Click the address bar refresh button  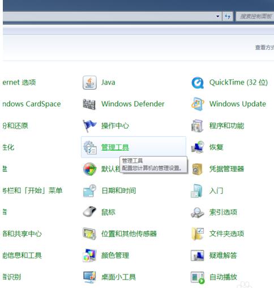(228, 16)
